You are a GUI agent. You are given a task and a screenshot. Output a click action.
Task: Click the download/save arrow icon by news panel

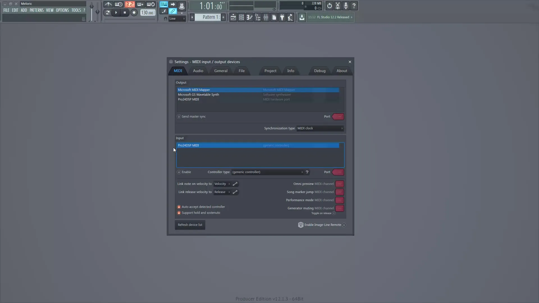(x=302, y=17)
